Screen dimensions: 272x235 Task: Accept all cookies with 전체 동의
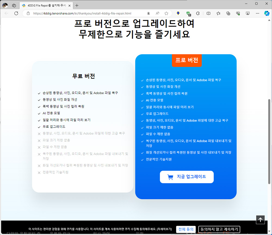point(186,229)
